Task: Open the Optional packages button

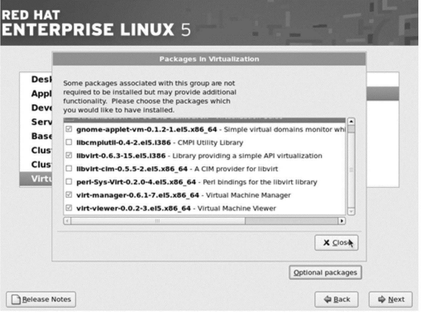Action: click(x=325, y=273)
